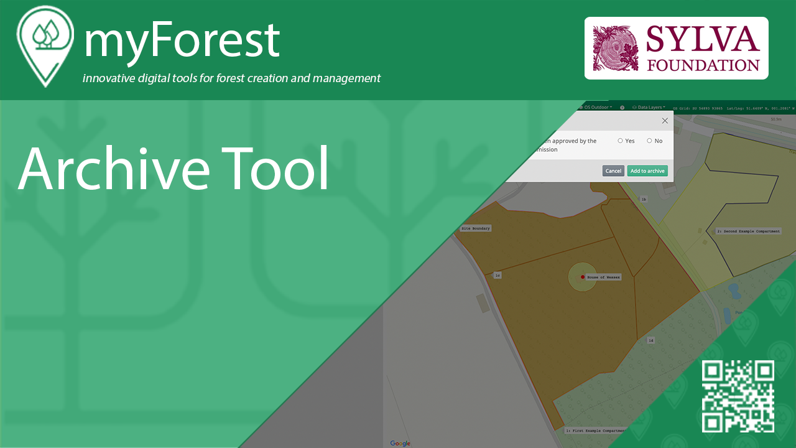
Task: Select the Yes radio button
Action: pyautogui.click(x=620, y=141)
